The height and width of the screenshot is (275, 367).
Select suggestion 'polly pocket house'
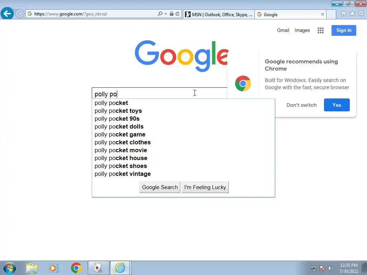pos(183,158)
